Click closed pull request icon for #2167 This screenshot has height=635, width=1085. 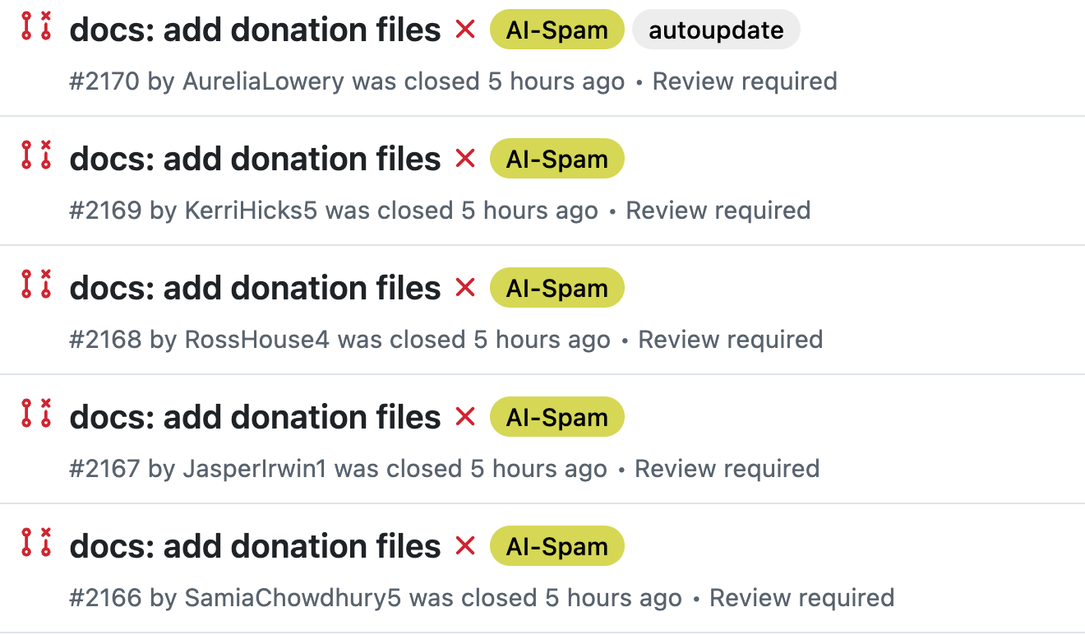click(36, 413)
